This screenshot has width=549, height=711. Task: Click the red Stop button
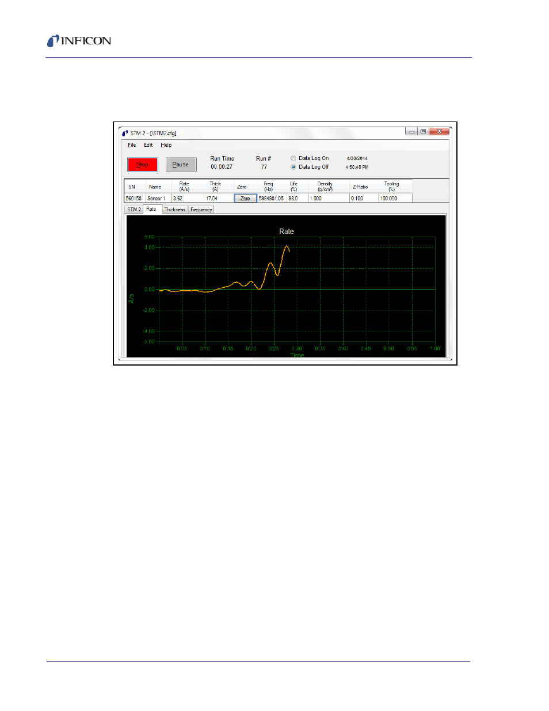[142, 165]
